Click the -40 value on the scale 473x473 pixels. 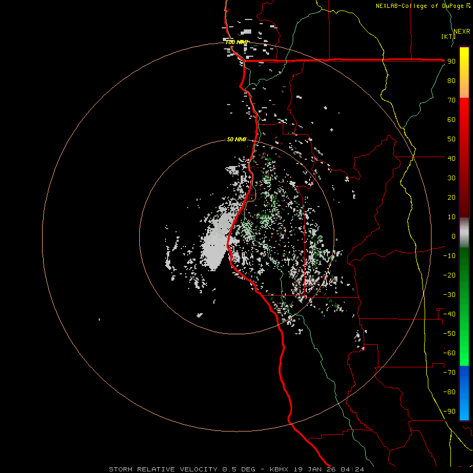[449, 314]
